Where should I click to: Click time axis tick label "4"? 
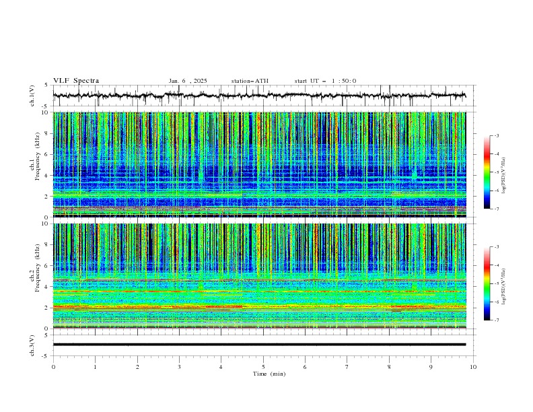pos(221,367)
